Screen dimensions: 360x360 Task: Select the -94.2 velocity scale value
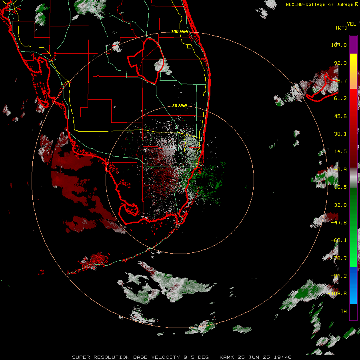(x=339, y=276)
